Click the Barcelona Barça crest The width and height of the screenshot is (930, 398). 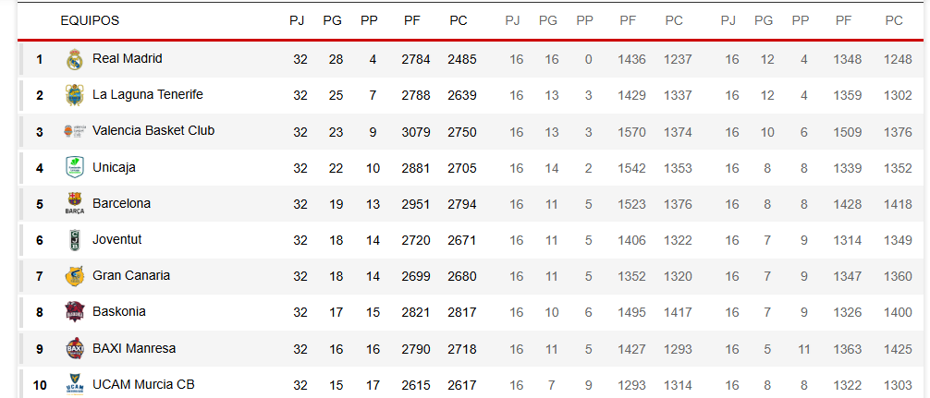(75, 204)
